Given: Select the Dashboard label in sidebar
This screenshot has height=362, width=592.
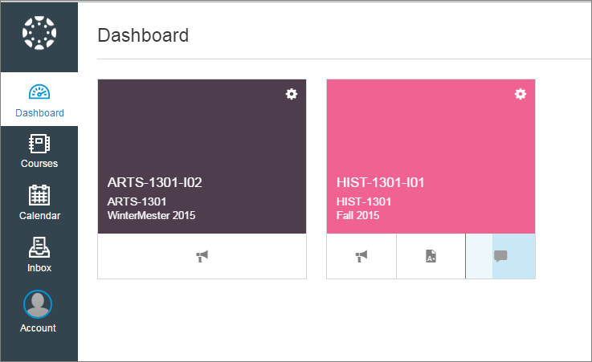Looking at the screenshot, I should click(x=39, y=112).
